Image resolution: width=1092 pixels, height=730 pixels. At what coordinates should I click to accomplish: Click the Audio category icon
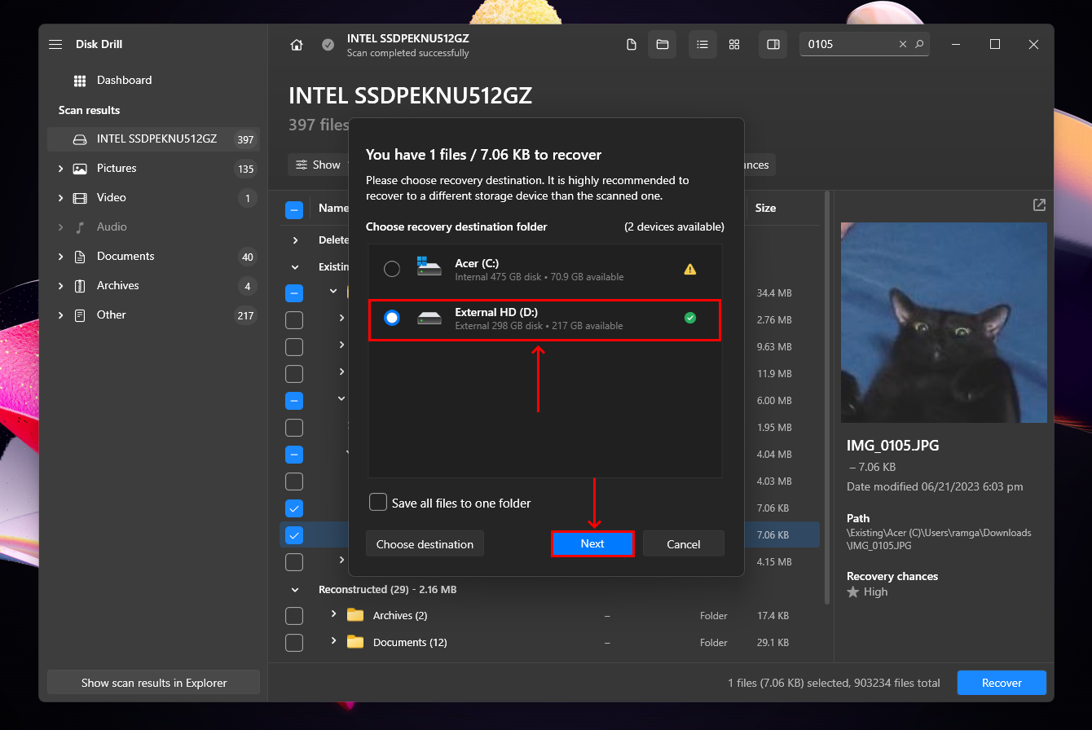coord(80,227)
